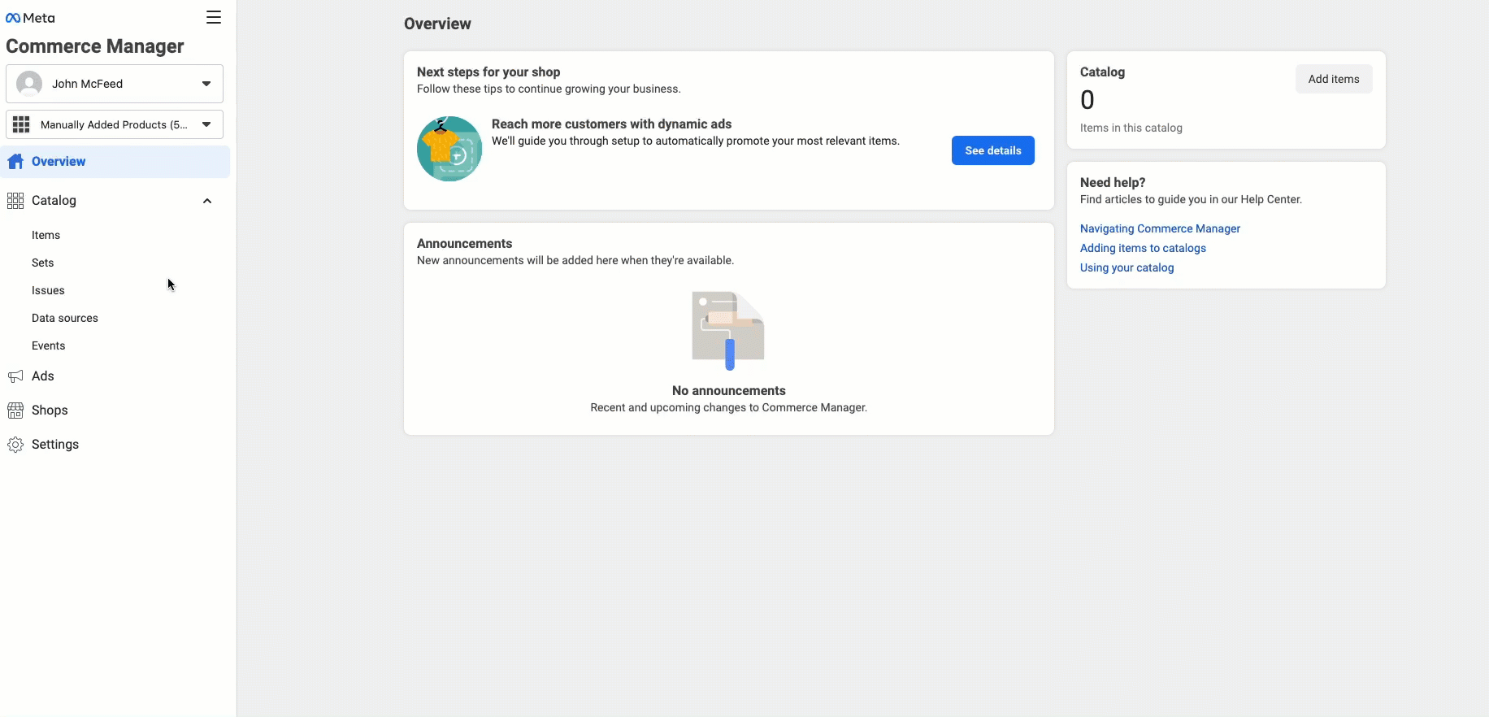Click the 'Need help?' heading
Image resolution: width=1489 pixels, height=717 pixels.
click(x=1113, y=182)
